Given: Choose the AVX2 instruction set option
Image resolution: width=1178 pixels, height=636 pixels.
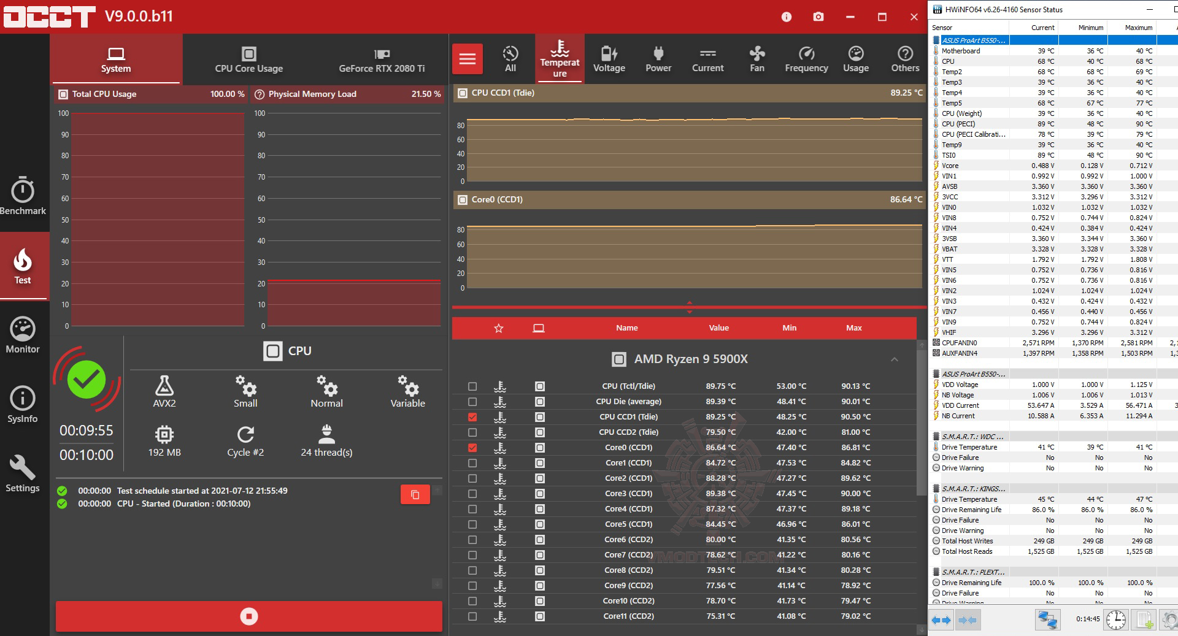Looking at the screenshot, I should 164,391.
